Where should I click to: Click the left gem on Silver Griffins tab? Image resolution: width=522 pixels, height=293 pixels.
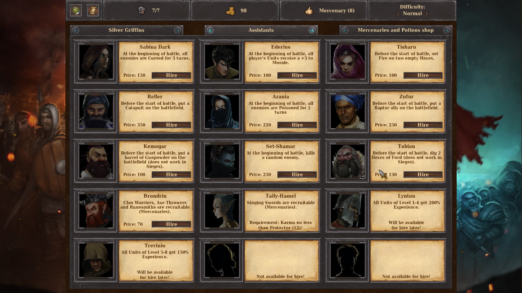pos(75,30)
